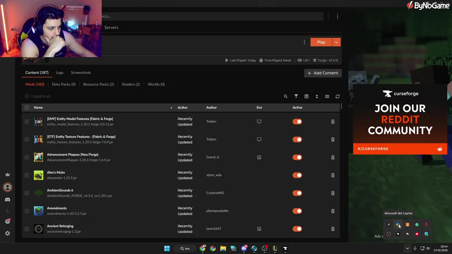The image size is (452, 254).
Task: Search the mods list with magnifier icon
Action: click(x=286, y=96)
